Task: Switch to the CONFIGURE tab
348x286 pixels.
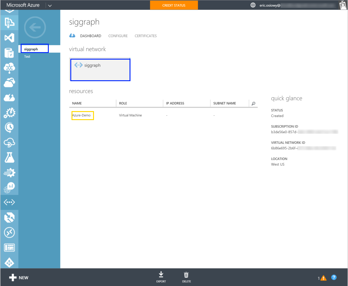Action: pos(118,36)
